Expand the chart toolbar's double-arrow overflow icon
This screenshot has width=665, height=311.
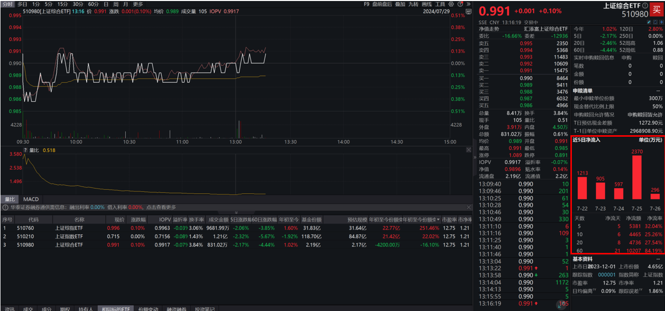pos(468,4)
